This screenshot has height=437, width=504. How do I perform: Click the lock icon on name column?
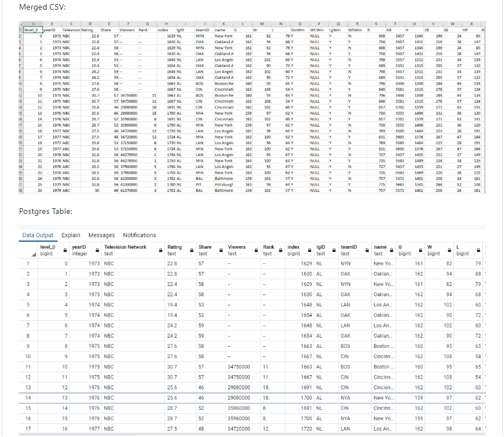[x=391, y=250]
